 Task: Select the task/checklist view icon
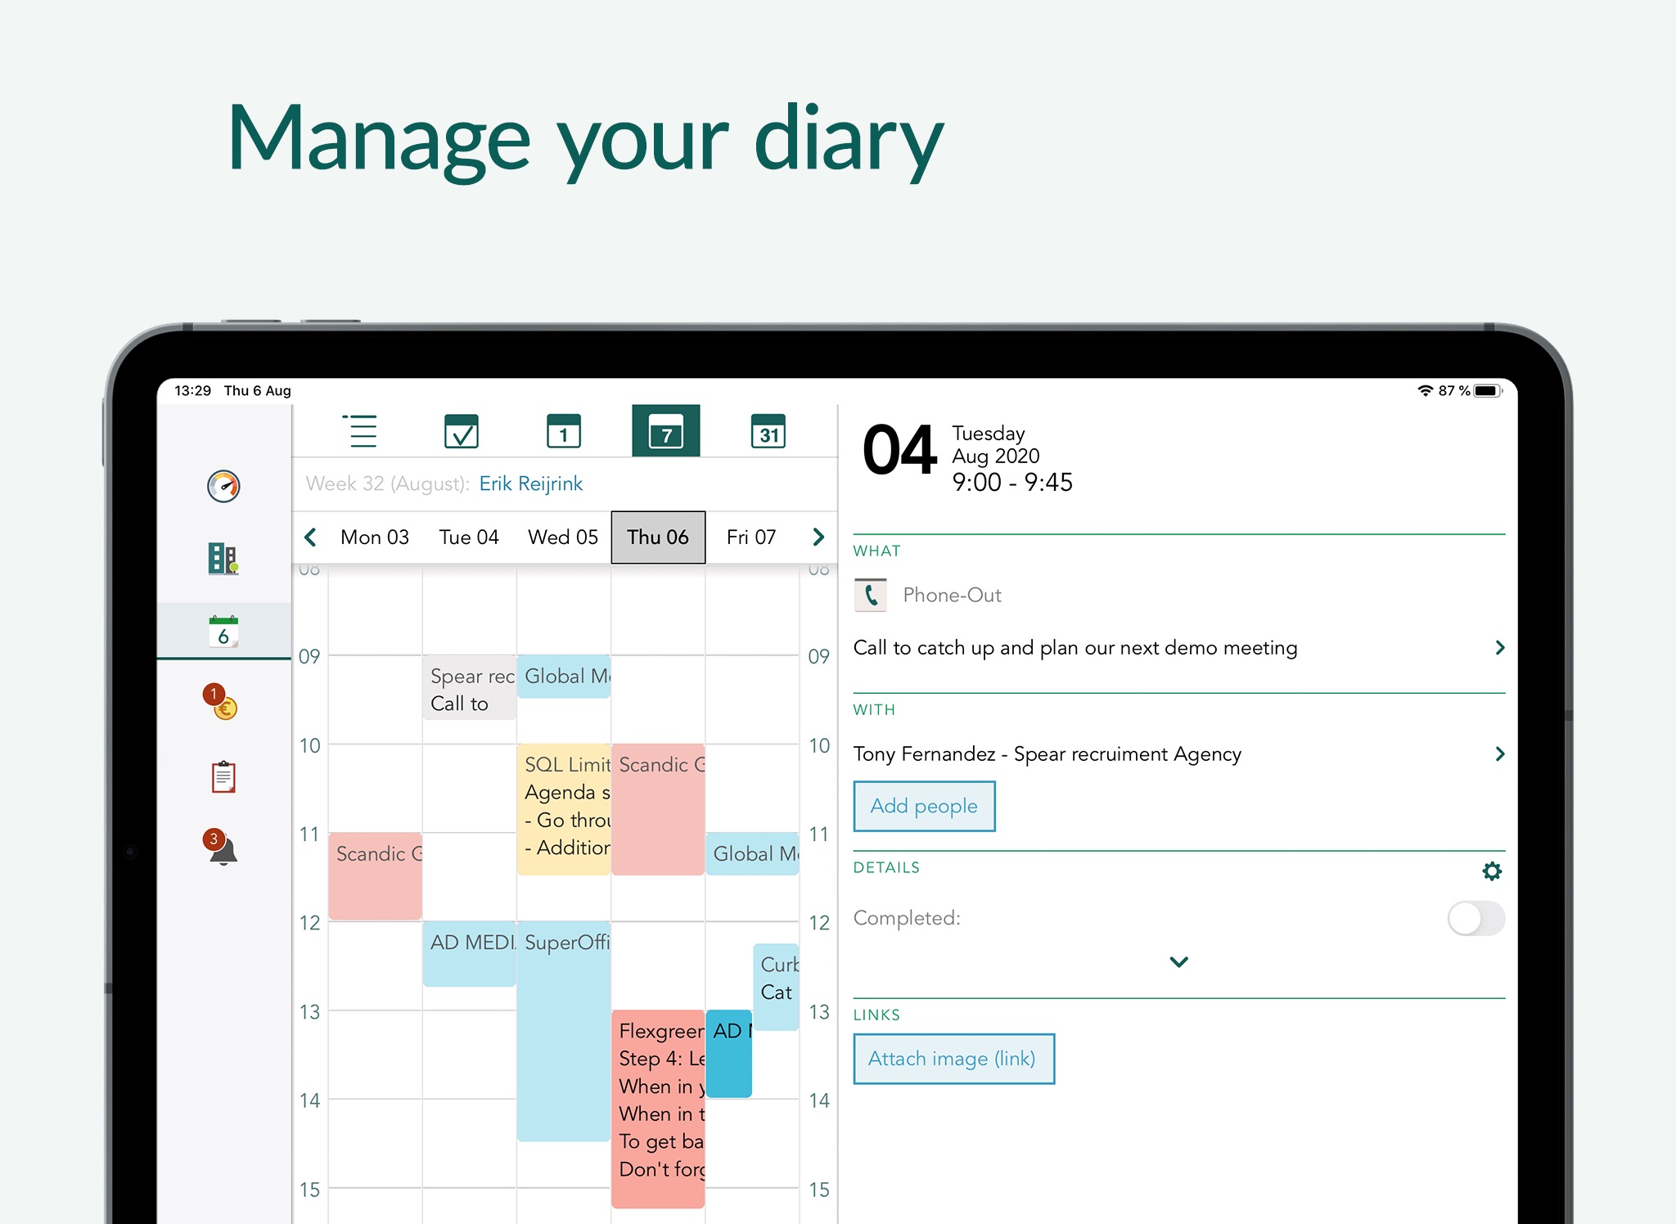(x=459, y=434)
